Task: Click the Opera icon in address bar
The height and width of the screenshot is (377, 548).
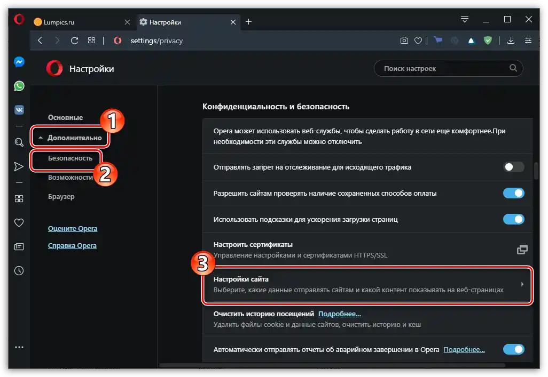Action: [x=118, y=41]
